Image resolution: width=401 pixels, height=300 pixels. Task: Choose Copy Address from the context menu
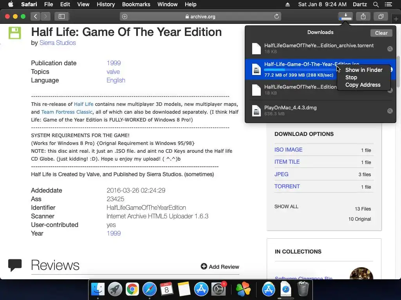pos(364,85)
